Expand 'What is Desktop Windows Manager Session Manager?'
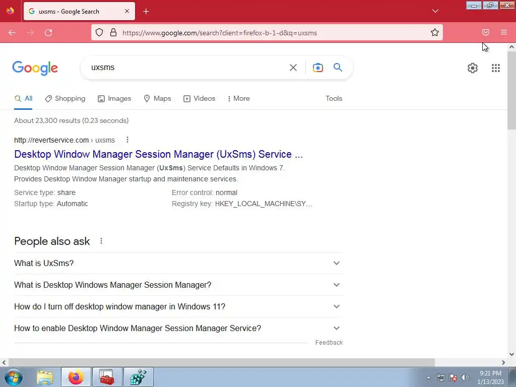 [178, 285]
